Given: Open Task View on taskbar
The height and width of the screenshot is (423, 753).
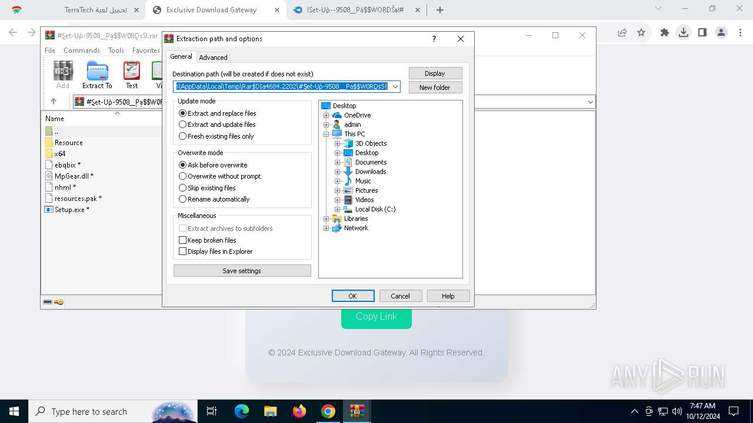Looking at the screenshot, I should click(x=212, y=411).
